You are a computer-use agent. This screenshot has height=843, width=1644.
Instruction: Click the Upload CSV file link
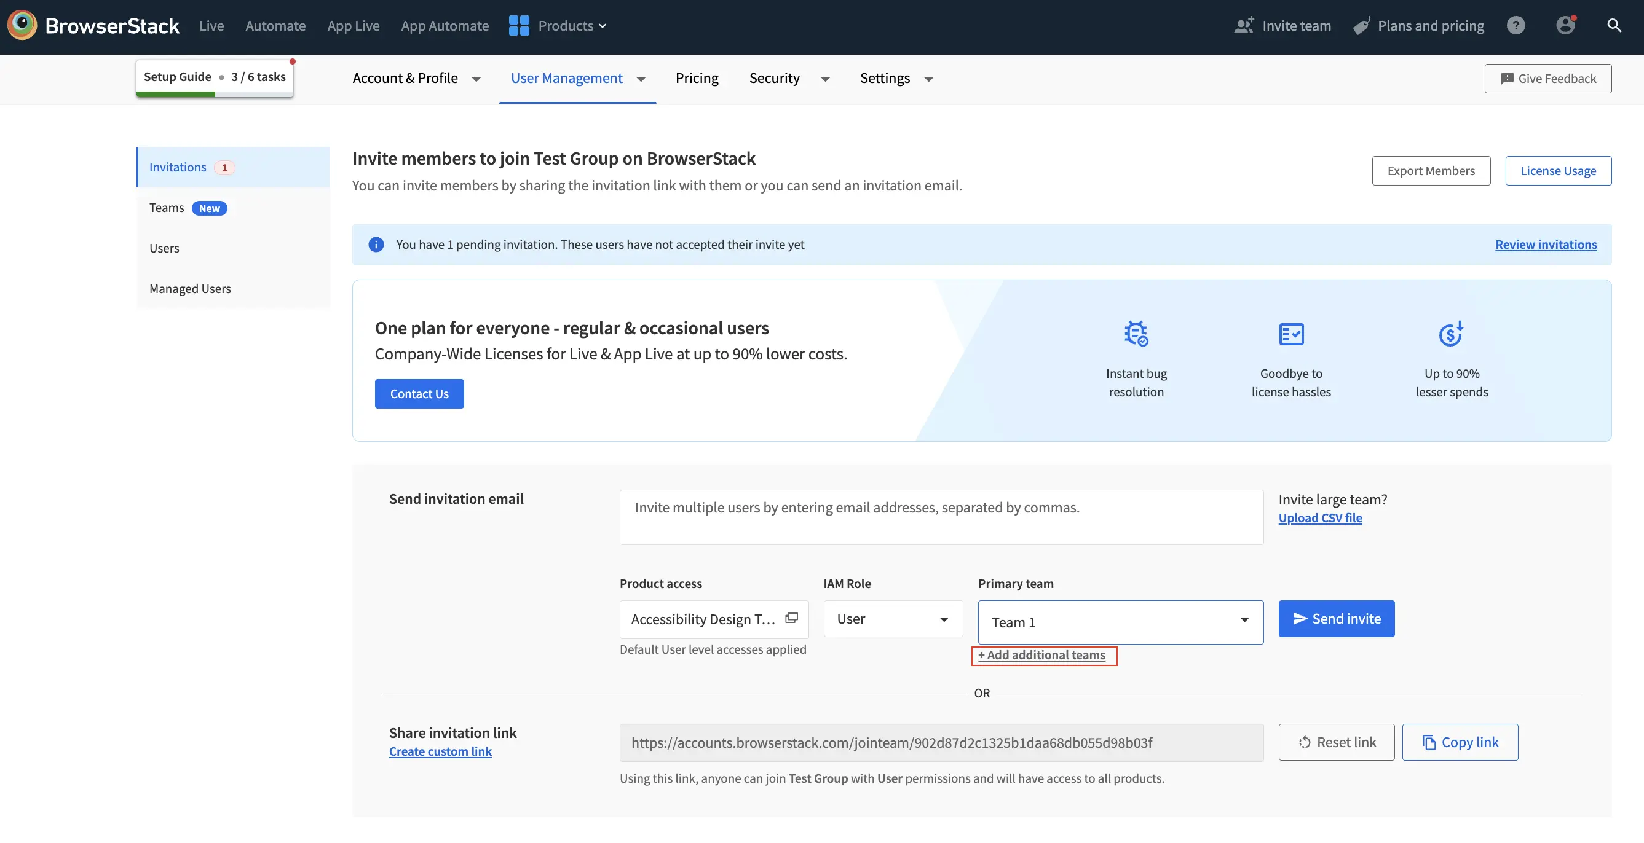1320,518
